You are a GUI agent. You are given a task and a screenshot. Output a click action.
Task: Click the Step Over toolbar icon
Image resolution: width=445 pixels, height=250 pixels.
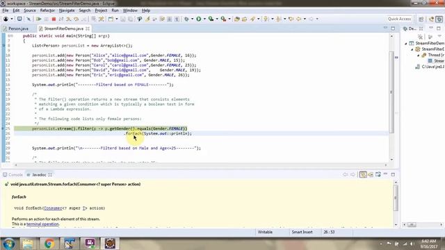click(x=76, y=19)
